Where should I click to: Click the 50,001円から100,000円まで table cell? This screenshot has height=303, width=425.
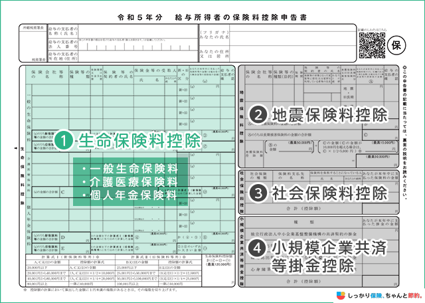137,278
